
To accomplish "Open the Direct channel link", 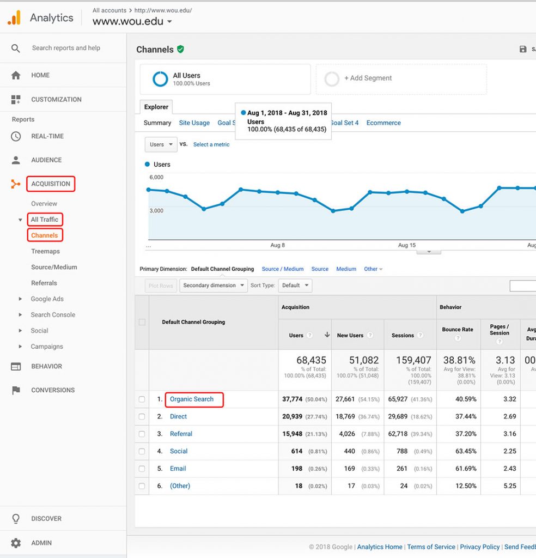I will (178, 417).
